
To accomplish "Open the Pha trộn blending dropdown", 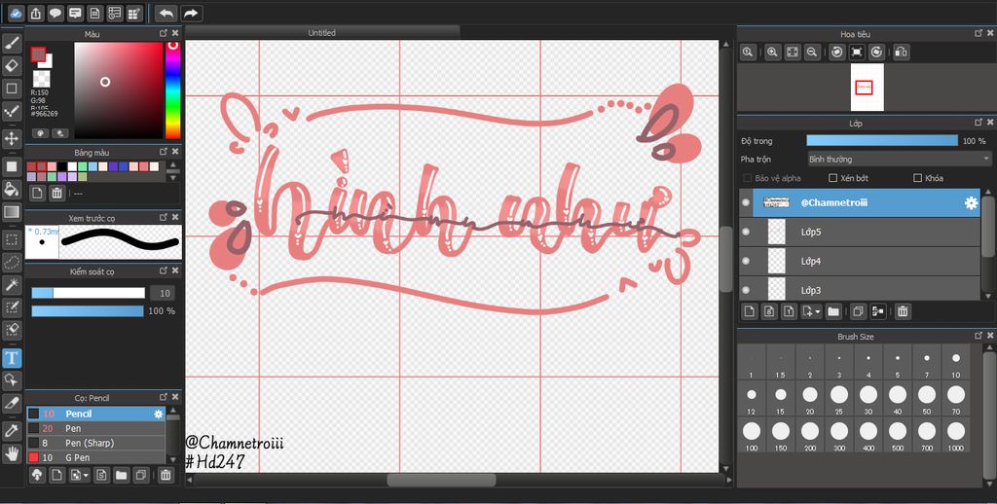I will (x=899, y=159).
